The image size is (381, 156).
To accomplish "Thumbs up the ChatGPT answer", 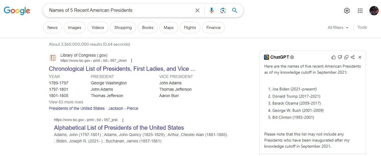I will coord(334,57).
